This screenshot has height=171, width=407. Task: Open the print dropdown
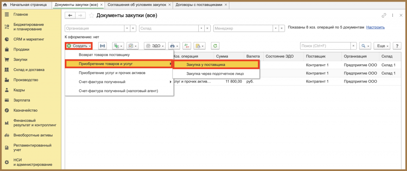[174, 46]
